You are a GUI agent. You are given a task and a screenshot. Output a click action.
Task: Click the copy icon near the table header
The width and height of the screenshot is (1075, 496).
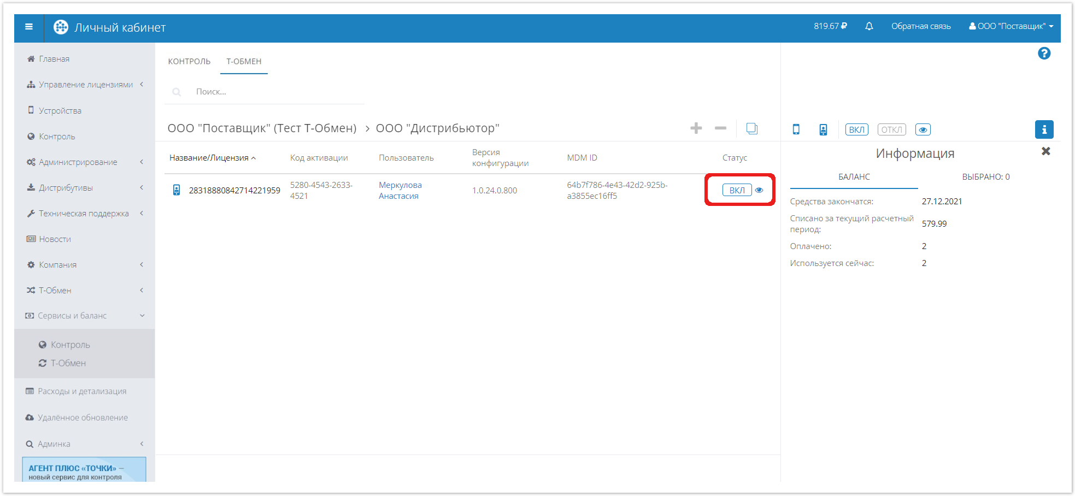(752, 128)
